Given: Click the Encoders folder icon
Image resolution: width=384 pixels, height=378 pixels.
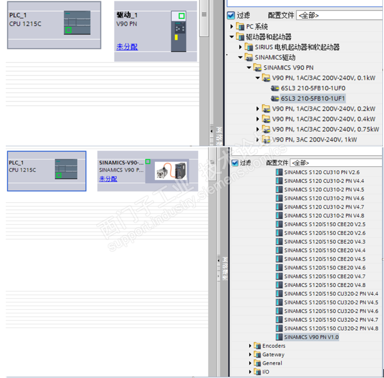Looking at the screenshot, I should (257, 345).
